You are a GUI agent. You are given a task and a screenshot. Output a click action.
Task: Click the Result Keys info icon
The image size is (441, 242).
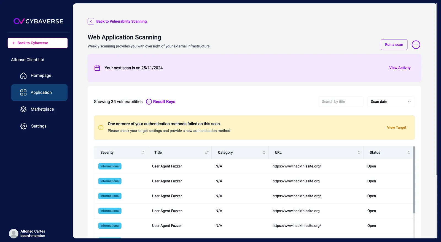pyautogui.click(x=149, y=102)
